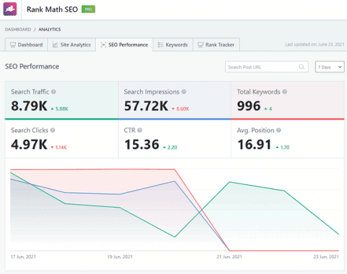Screen dimensions: 347x274
Task: Click the Last updated on date text
Action: [x=314, y=45]
